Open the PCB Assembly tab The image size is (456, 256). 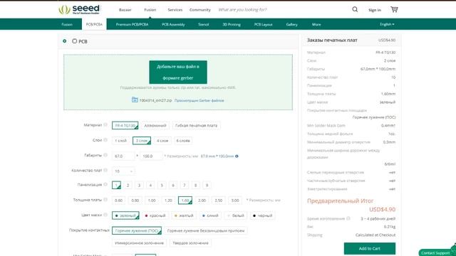coord(173,24)
